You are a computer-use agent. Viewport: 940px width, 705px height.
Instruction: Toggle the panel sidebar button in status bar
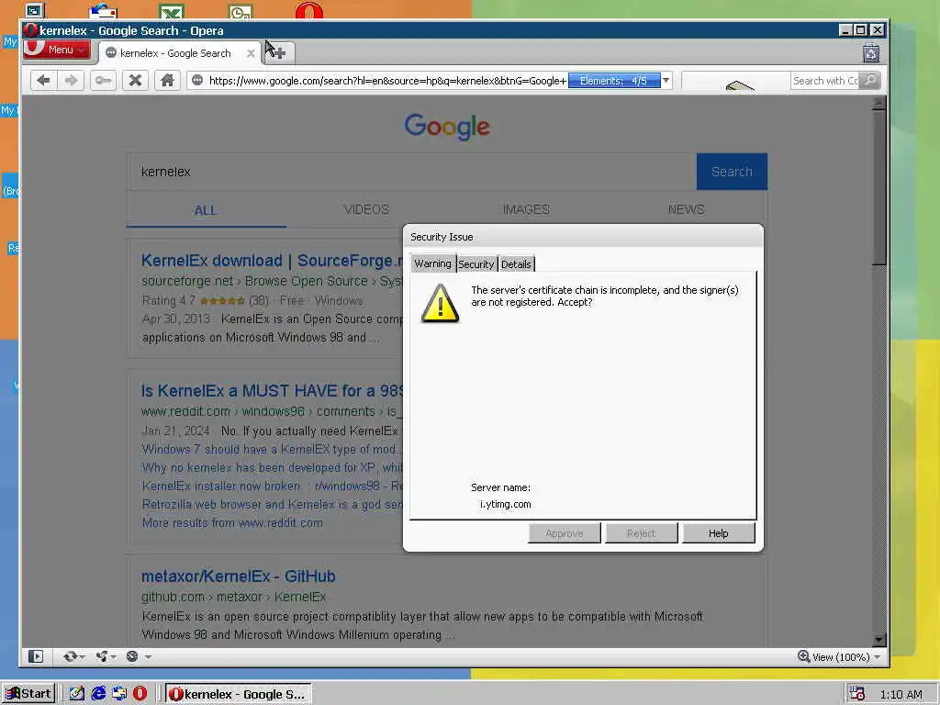click(x=36, y=656)
